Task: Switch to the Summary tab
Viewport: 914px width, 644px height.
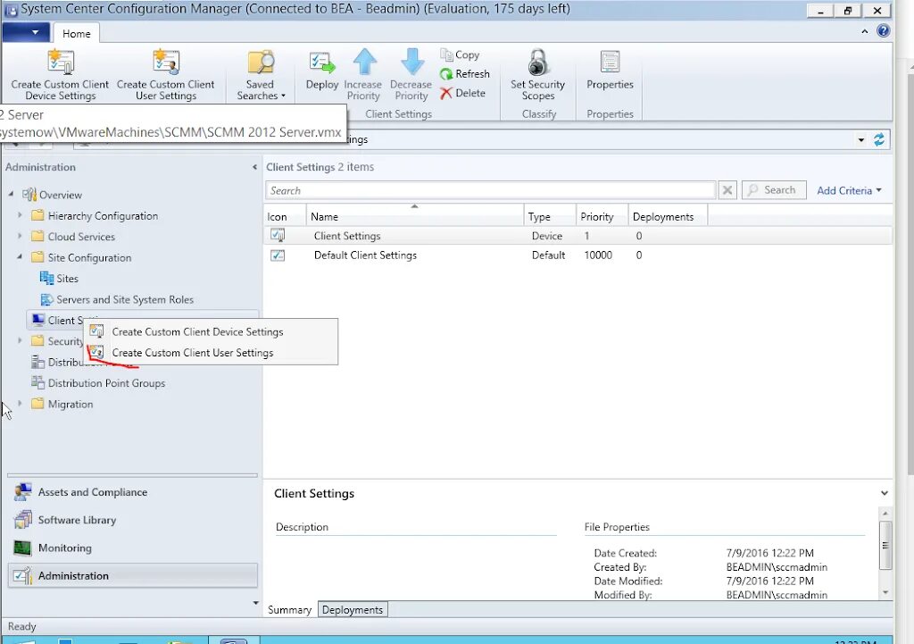Action: pyautogui.click(x=290, y=609)
